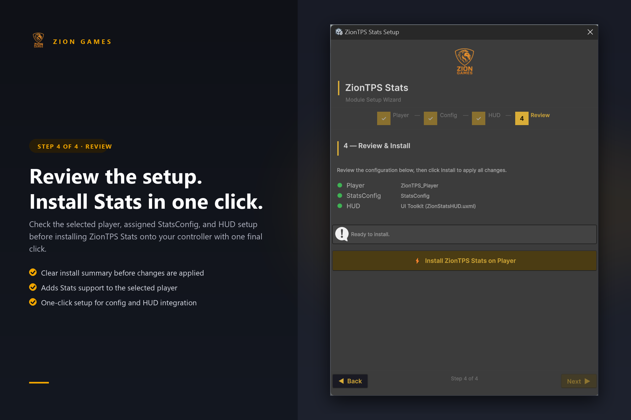Click the UI Toolkit (ZionStatsHUD.uxml) value
631x420 pixels.
[x=438, y=206]
